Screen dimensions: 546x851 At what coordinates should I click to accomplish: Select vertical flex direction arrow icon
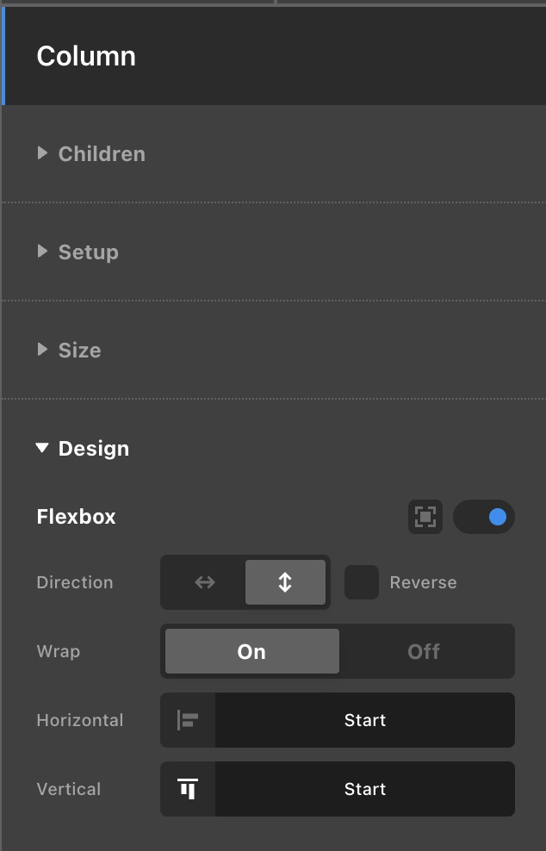(285, 582)
